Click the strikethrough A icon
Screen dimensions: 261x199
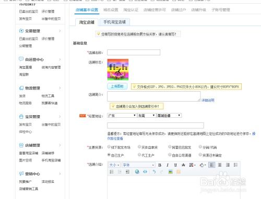(183, 165)
